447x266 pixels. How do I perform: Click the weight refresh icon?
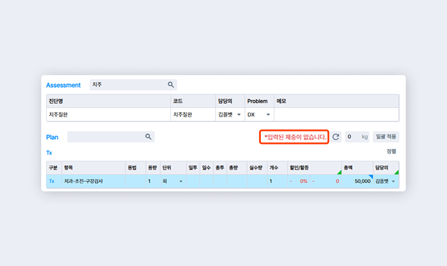336,137
